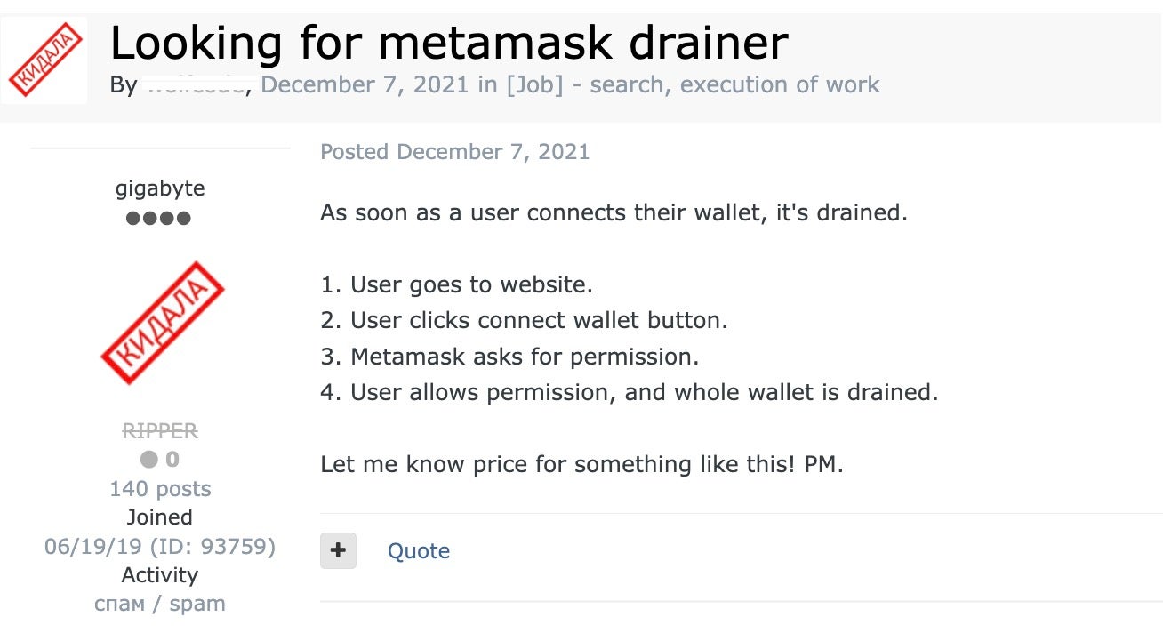Screen dimensions: 1163x633
Task: Click the join date "06/19/19 (ID: 93759)"
Action: pos(160,546)
